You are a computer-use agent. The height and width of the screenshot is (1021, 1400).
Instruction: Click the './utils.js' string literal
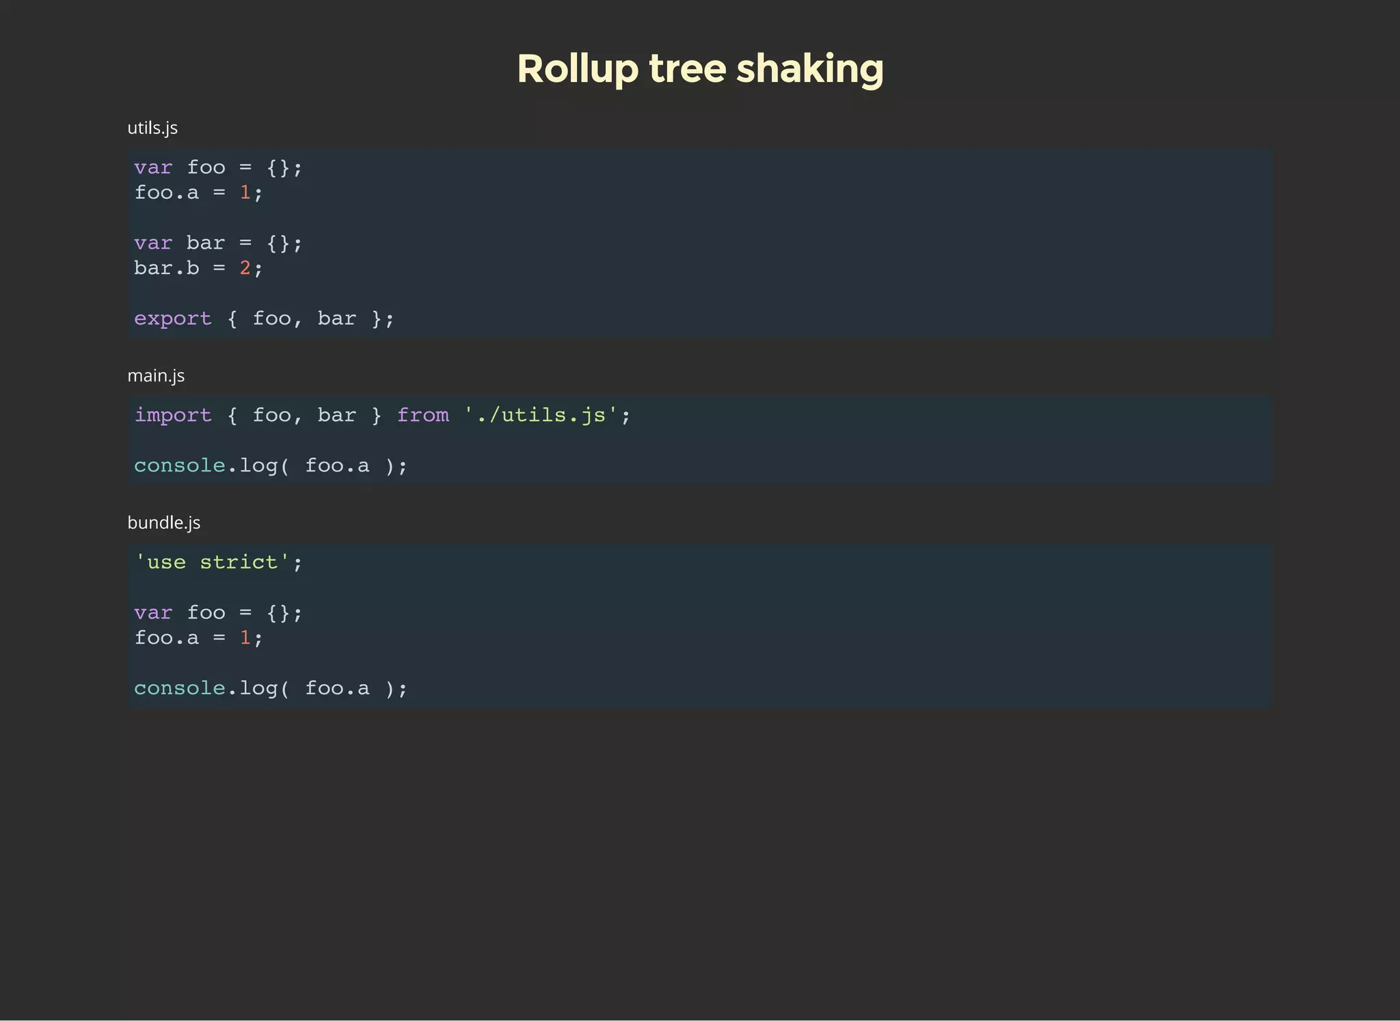541,416
